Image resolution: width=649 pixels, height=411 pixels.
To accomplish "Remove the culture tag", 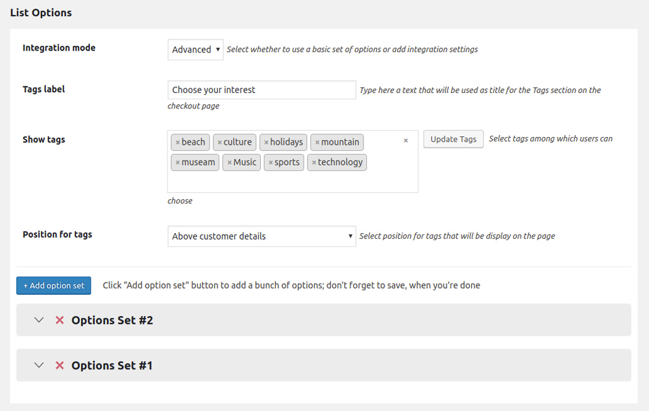I will tap(219, 142).
